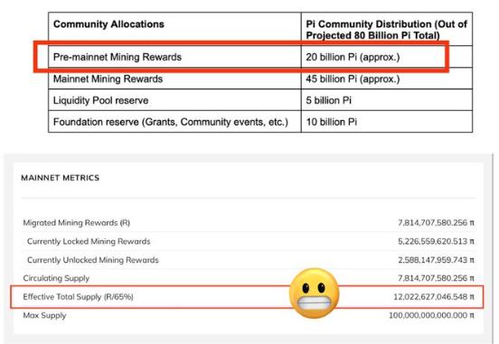The height and width of the screenshot is (344, 499).
Task: Click the Effective Total Supply (R/65%) label
Action: 78,297
